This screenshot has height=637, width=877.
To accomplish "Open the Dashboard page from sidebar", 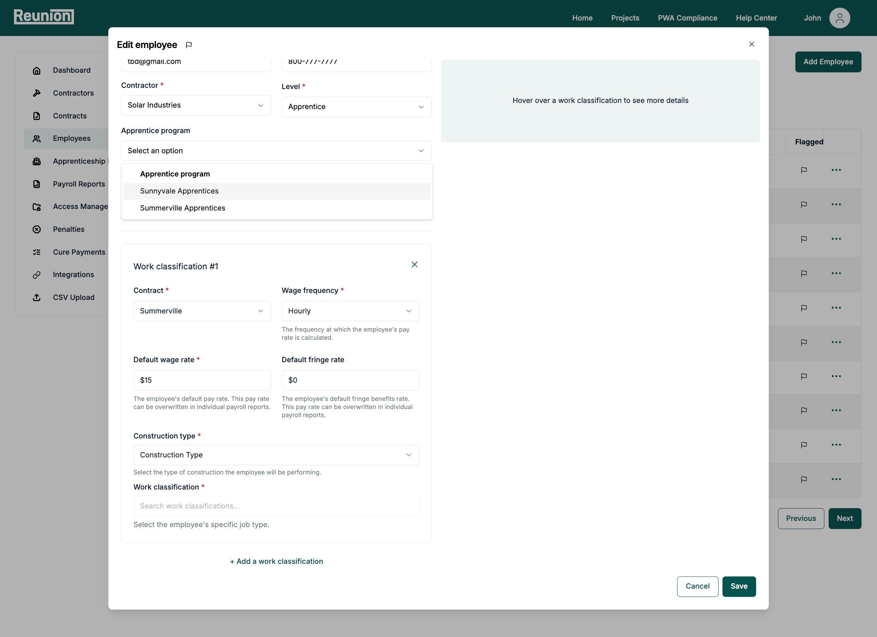I will point(72,70).
